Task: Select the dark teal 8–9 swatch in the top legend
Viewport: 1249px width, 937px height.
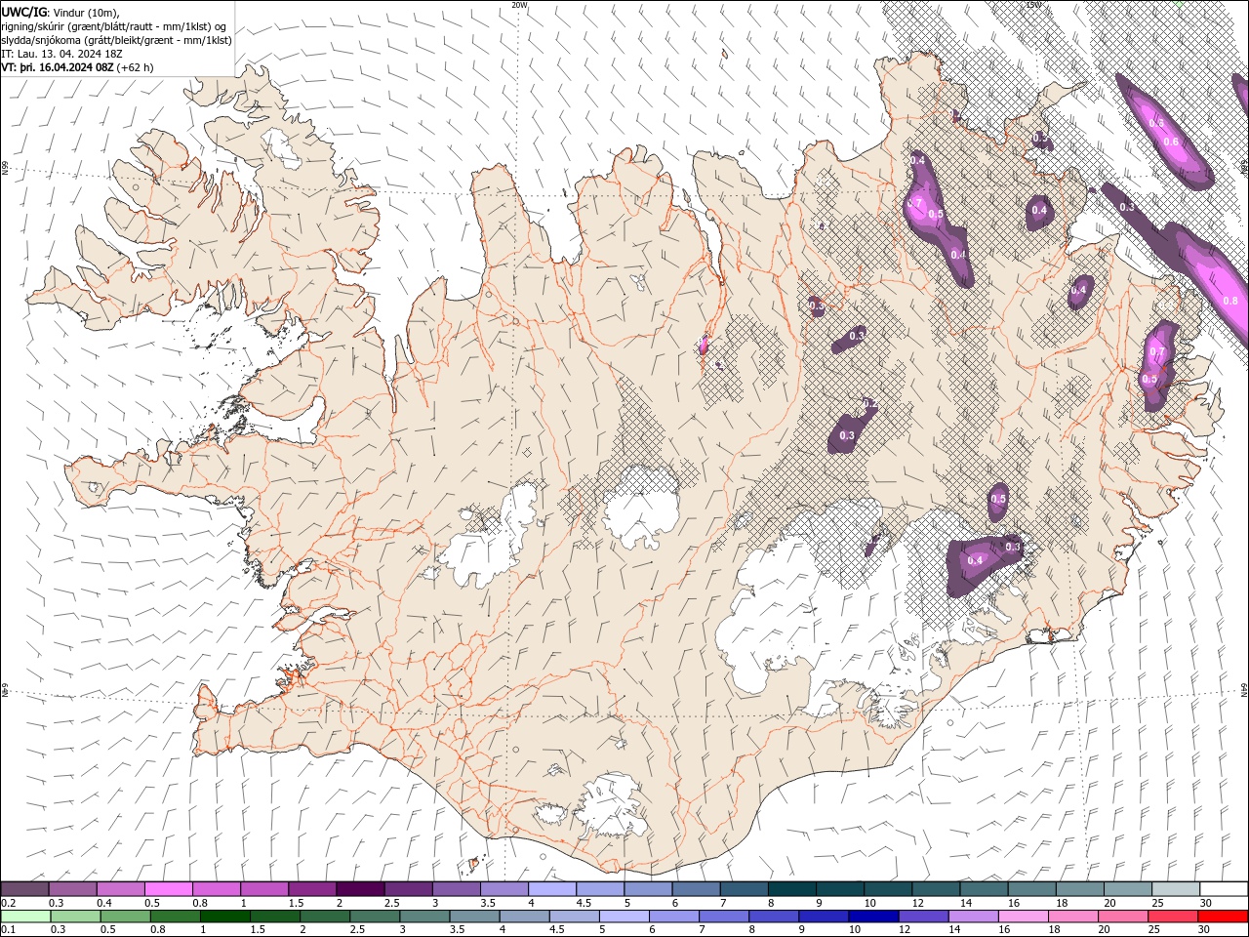Action: (792, 889)
